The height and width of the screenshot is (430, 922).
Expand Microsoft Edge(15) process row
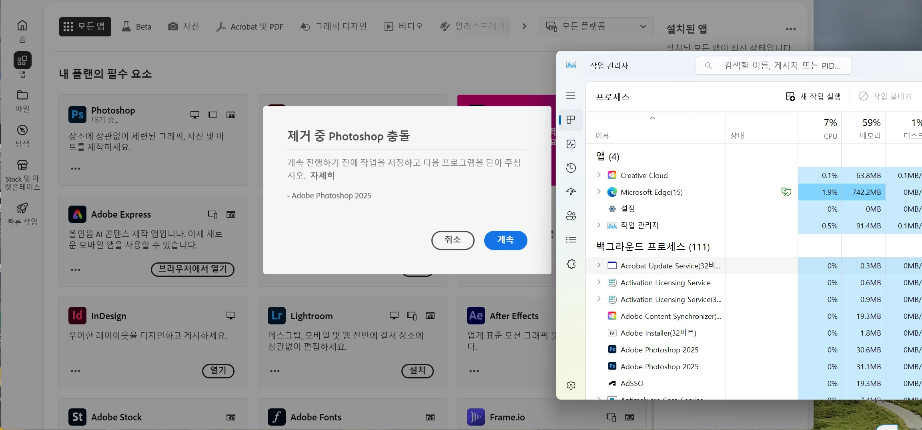tap(599, 192)
